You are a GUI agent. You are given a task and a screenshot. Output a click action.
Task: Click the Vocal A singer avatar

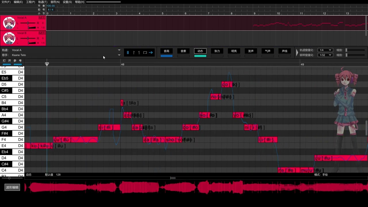(x=9, y=23)
